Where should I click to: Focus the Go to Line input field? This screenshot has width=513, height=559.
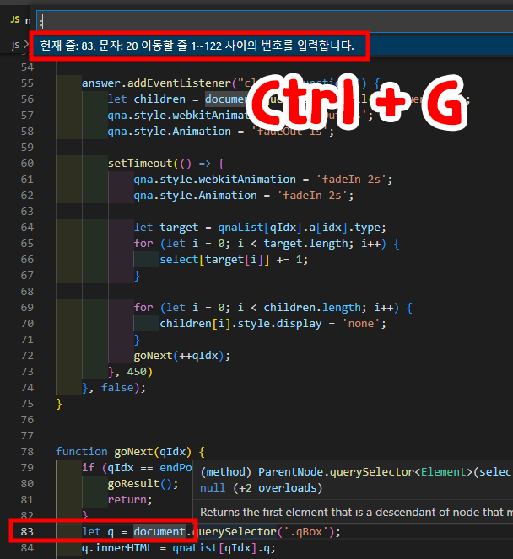pyautogui.click(x=275, y=22)
